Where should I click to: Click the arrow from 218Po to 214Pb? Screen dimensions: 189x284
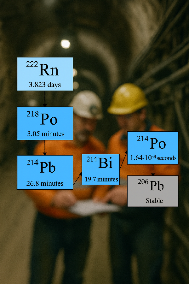tap(45, 147)
